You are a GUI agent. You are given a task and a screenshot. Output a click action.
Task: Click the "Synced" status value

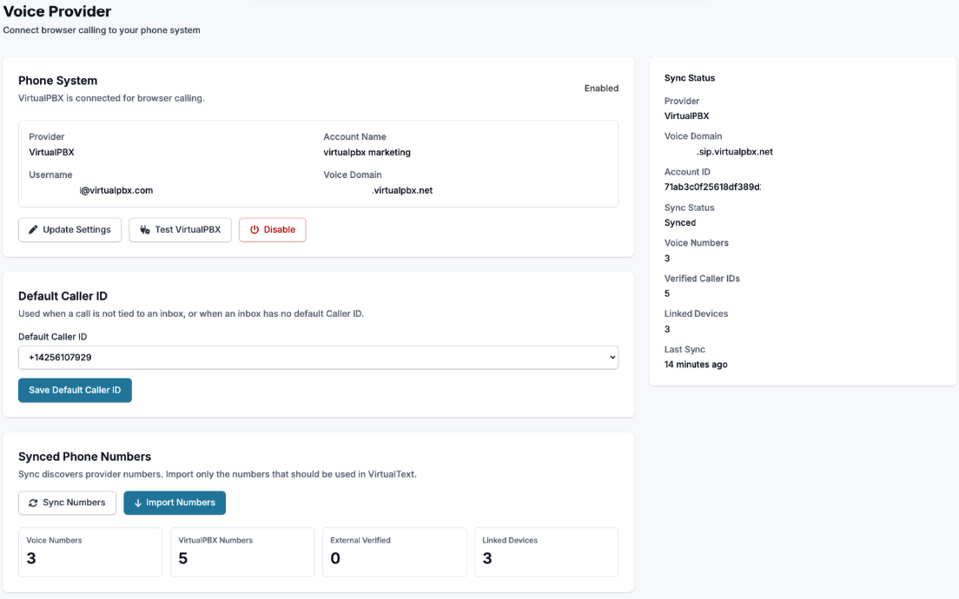click(x=680, y=222)
